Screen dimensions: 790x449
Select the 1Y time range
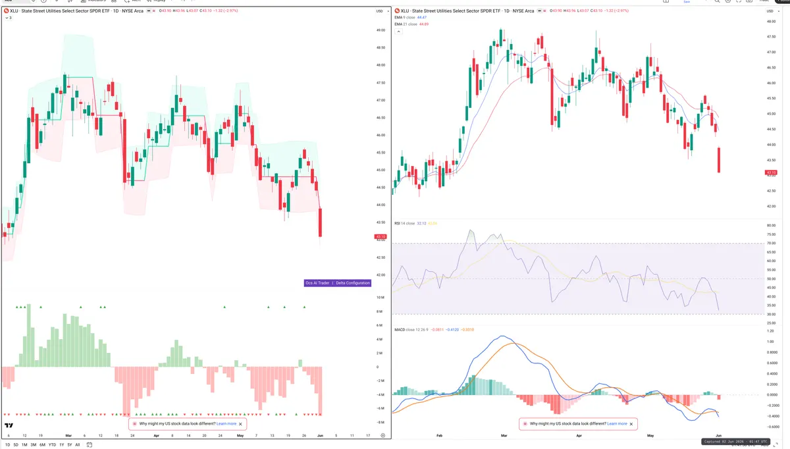click(61, 444)
